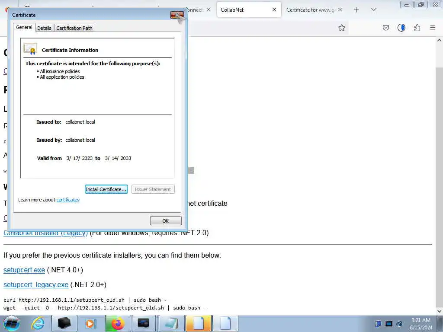This screenshot has height=332, width=443.
Task: Click the Install Certificate button
Action: pos(106,189)
